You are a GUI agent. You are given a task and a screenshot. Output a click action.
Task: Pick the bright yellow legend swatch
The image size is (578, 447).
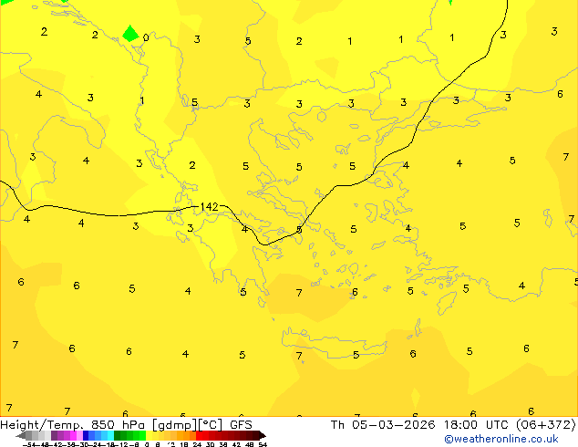(x=149, y=435)
